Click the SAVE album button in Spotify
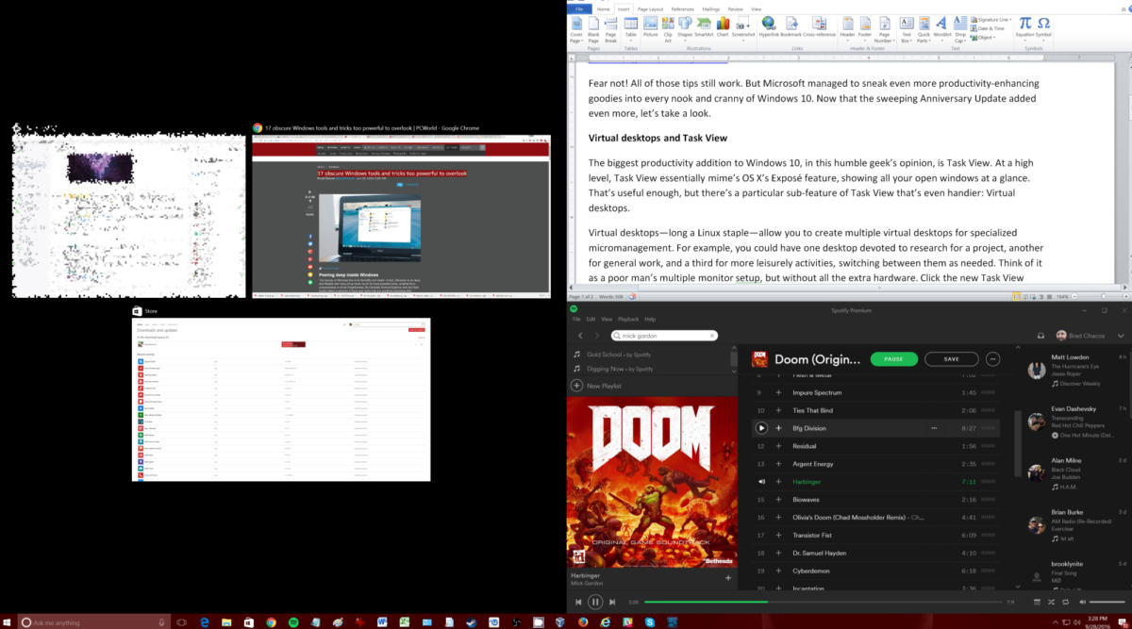 951,359
